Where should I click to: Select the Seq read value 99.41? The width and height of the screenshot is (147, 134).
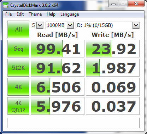[58, 49]
